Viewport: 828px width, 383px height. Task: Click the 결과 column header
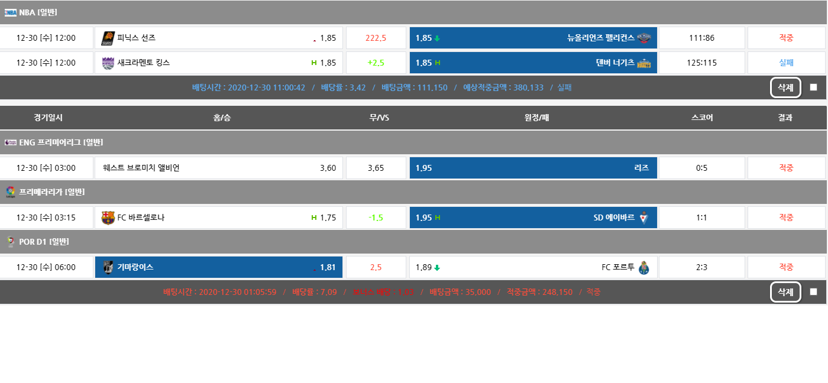[785, 118]
